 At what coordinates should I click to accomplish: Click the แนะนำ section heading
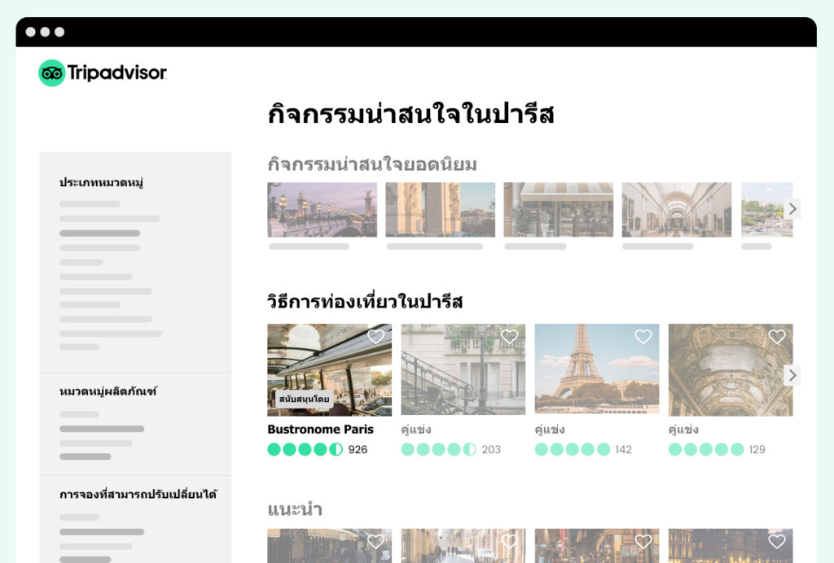click(x=295, y=509)
